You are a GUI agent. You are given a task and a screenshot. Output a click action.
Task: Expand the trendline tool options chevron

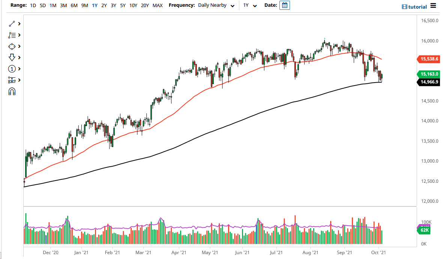[19, 23]
